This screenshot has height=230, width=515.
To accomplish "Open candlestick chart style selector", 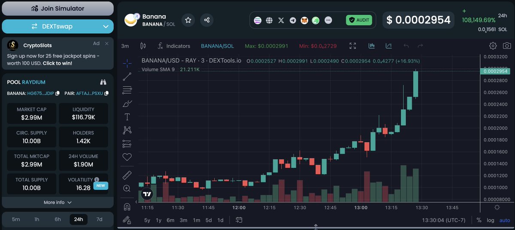I will [143, 46].
